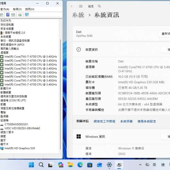Click the Help toolbar icon in Device Manager
170x170 pixels.
tap(8, 15)
